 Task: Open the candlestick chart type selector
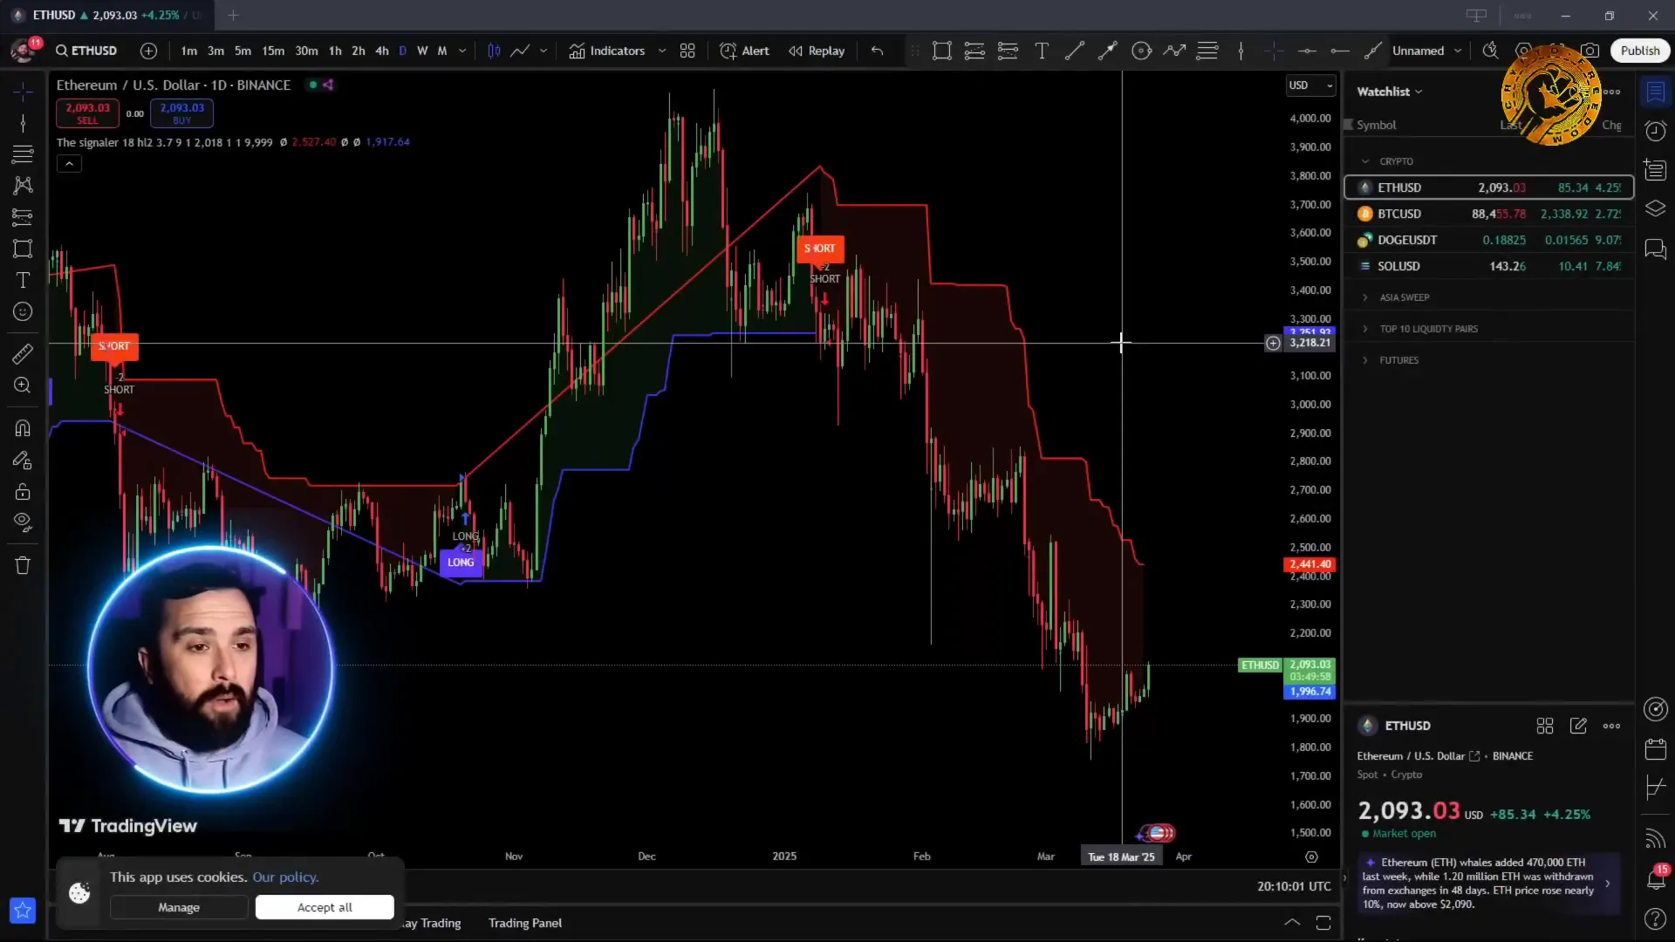coord(494,51)
